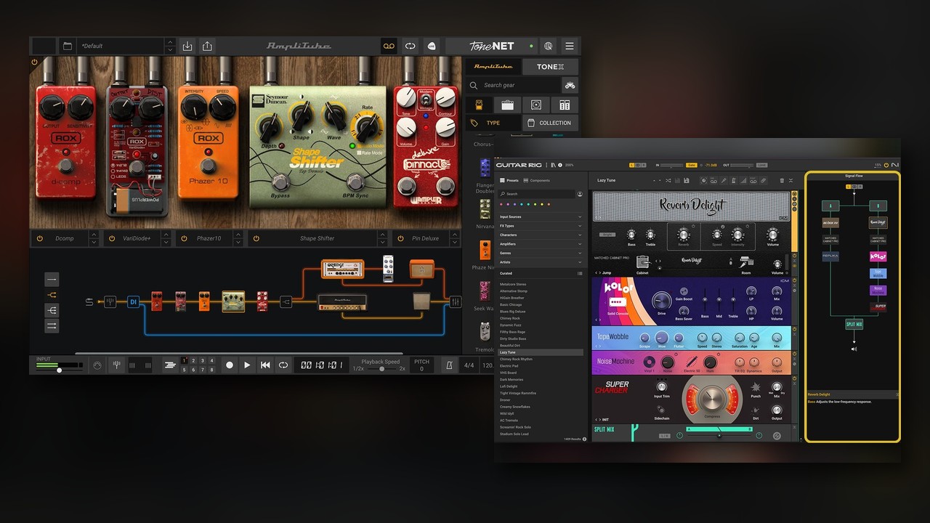The image size is (930, 523).
Task: Click the Search gear input field
Action: pos(513,85)
